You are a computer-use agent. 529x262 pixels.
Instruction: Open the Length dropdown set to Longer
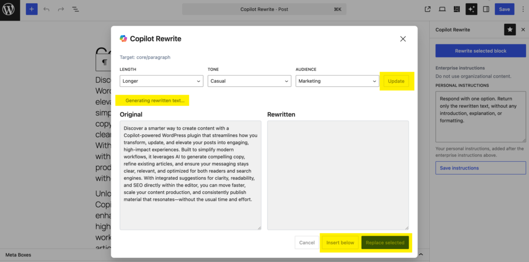[161, 81]
